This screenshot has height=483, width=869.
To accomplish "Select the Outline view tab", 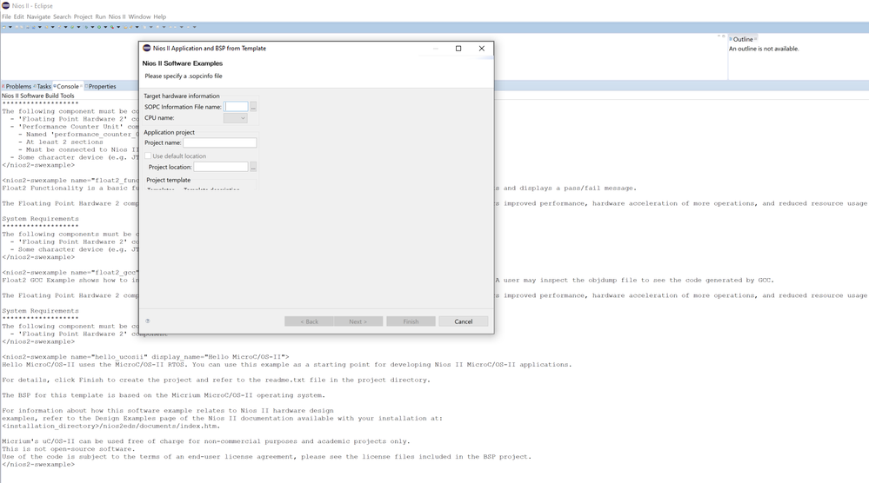I will point(743,39).
